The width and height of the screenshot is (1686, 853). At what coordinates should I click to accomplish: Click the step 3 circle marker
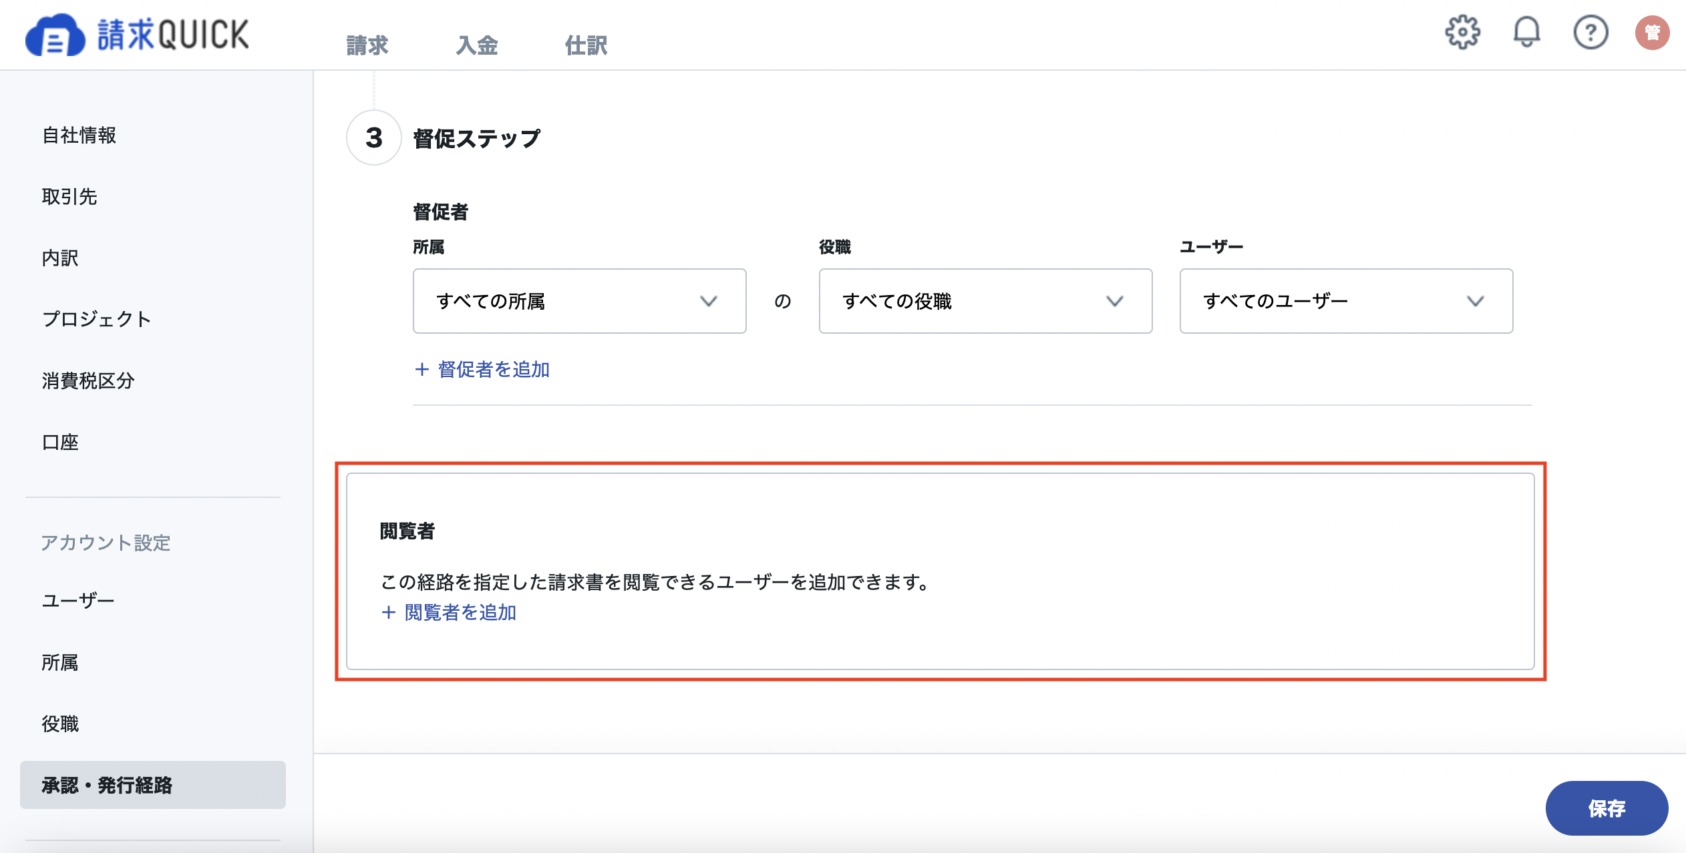click(374, 138)
